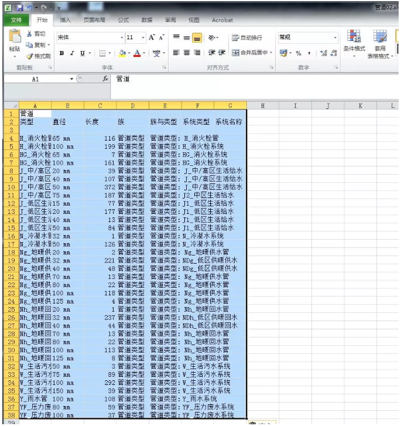
Task: Open the File (文件) tab
Action: [16, 20]
